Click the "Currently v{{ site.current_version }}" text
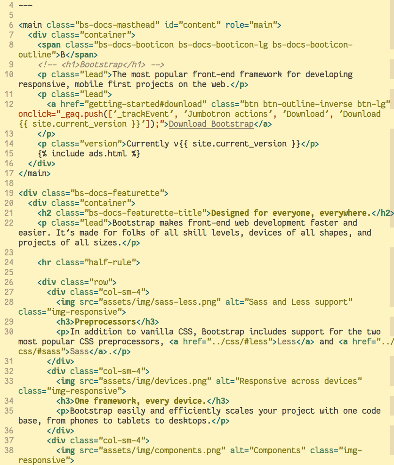Viewport: 394px width, 465px height. (213, 144)
